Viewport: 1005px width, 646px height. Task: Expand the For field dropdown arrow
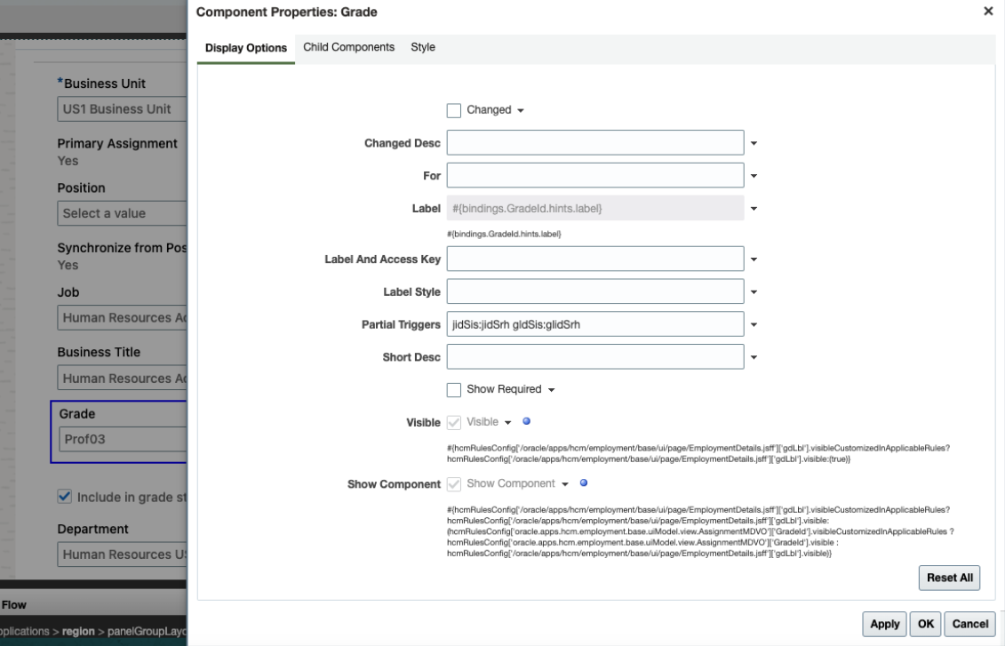point(756,175)
